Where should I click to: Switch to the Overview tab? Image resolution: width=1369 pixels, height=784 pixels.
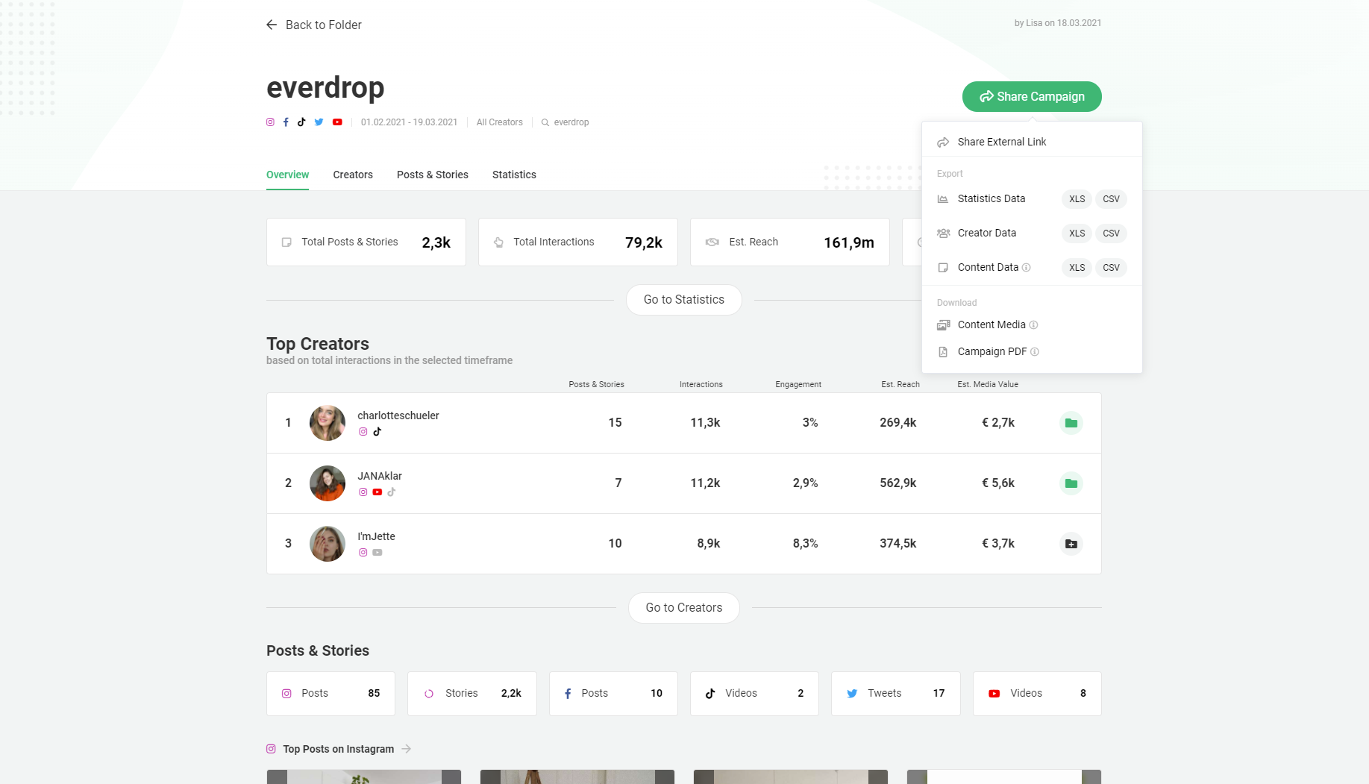point(287,175)
